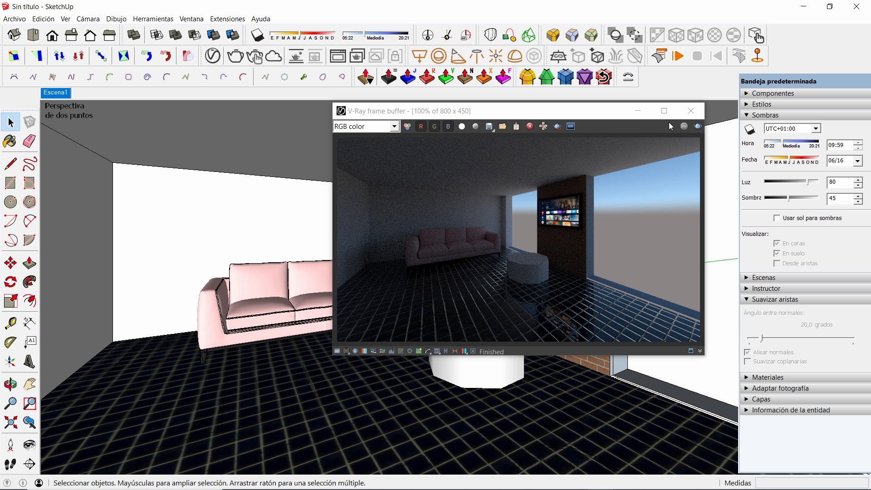Adjust the Sombra dark slider in panel
The width and height of the screenshot is (871, 490).
[x=791, y=198]
